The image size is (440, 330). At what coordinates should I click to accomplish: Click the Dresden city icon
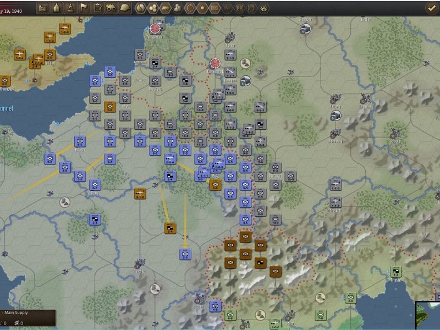365,99
